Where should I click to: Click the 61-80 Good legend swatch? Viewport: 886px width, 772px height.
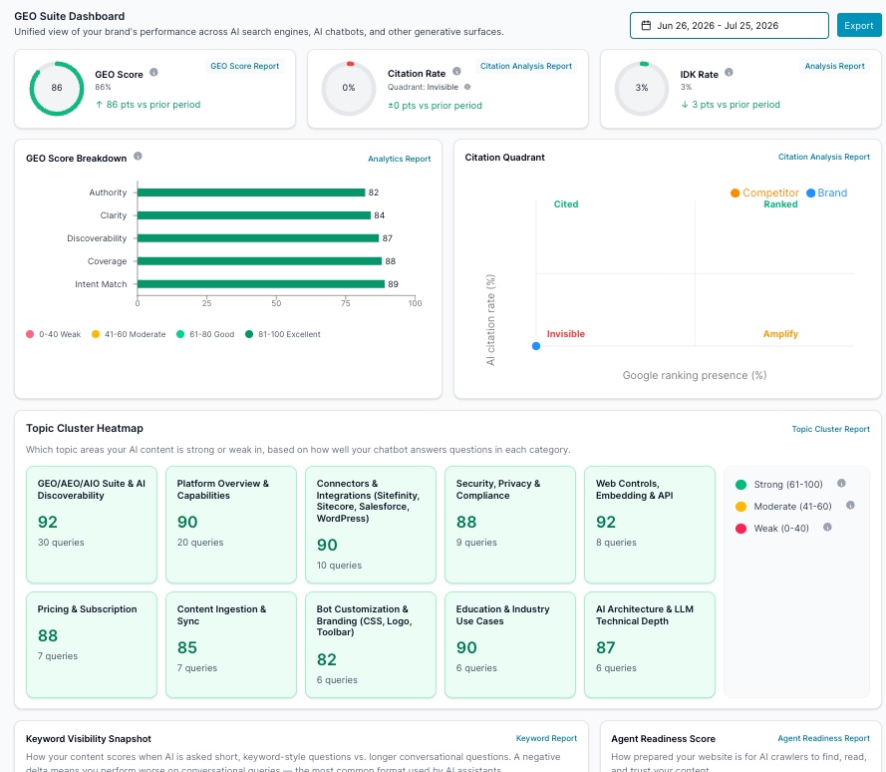(180, 334)
